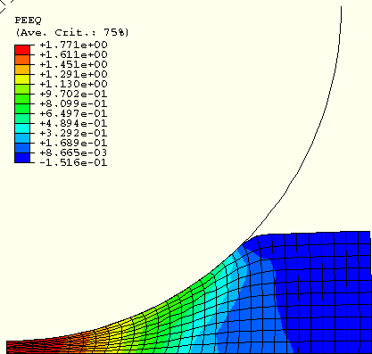Click the +1.771e+00 maximum value label
Image resolution: width=372 pixels, height=354 pixels.
(x=73, y=45)
